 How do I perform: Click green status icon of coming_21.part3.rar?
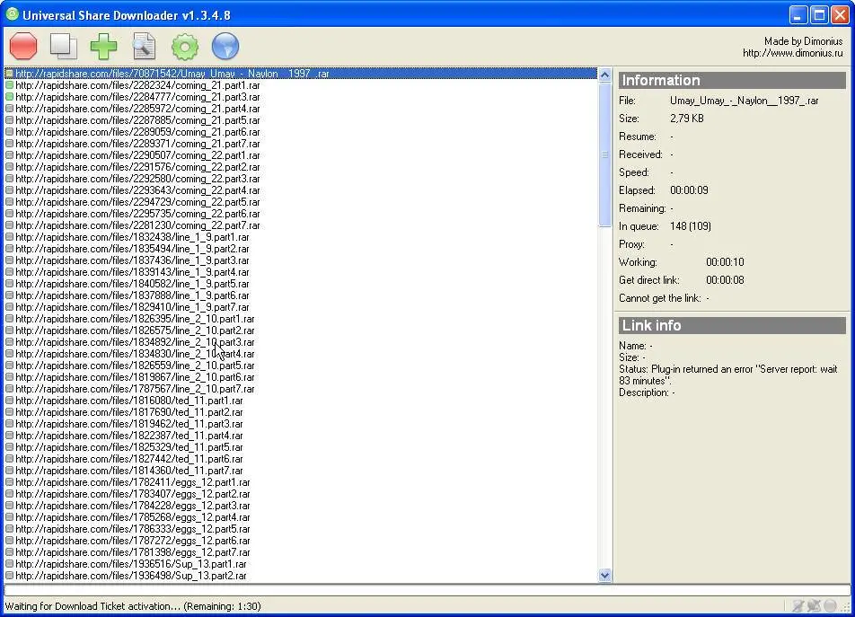click(x=9, y=97)
